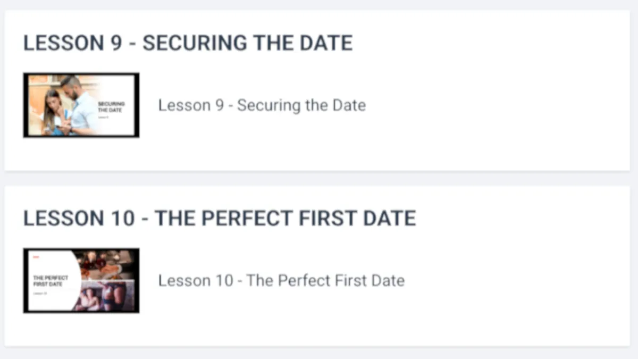Click the small red logo in Lesson 10 thumbnail
This screenshot has width=638, height=359.
(36, 257)
